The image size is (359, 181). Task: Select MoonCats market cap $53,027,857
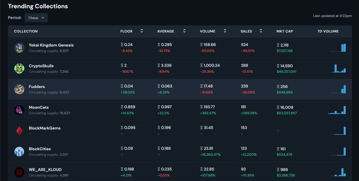[287, 113]
